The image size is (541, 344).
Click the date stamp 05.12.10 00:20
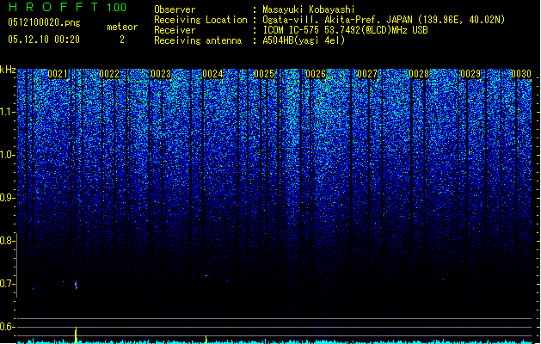[44, 40]
